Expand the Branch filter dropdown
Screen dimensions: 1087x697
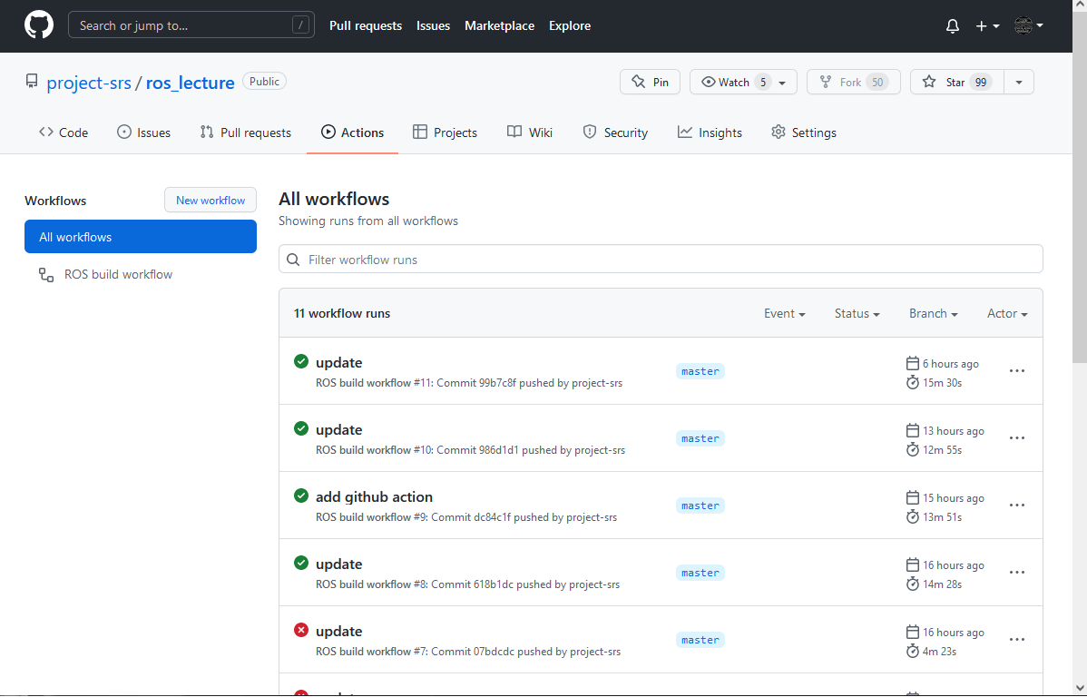pyautogui.click(x=933, y=313)
